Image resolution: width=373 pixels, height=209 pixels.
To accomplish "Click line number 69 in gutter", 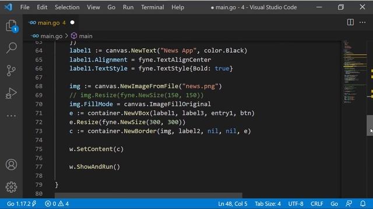I will click(39, 95).
